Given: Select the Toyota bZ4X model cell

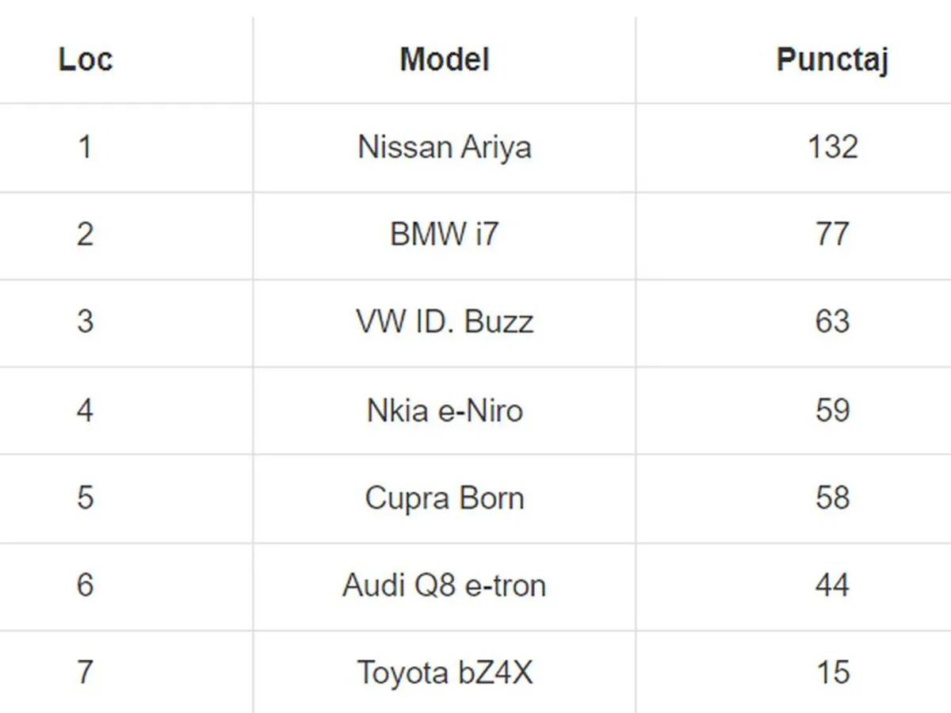Looking at the screenshot, I should (x=444, y=673).
